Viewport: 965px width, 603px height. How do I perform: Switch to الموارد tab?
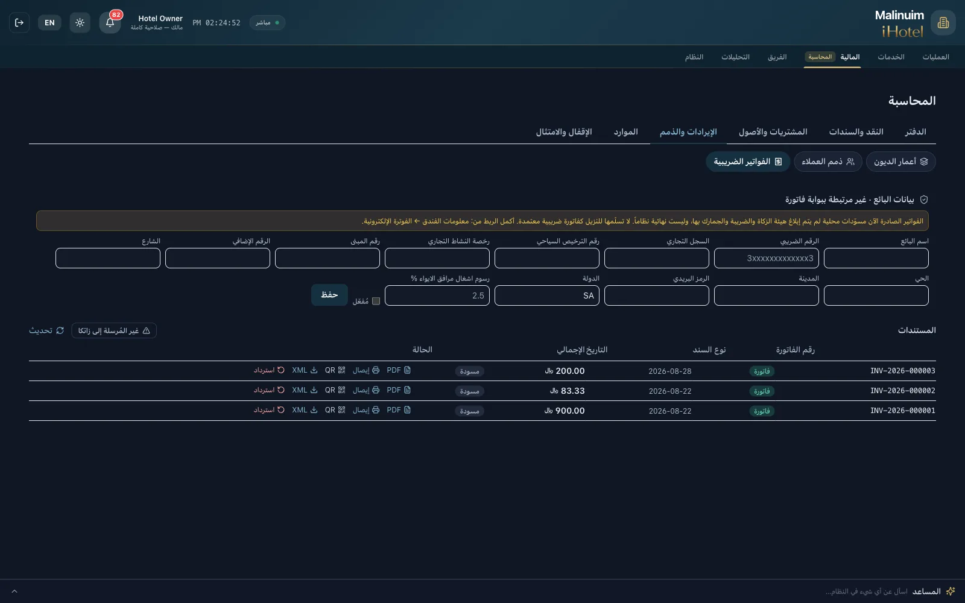click(625, 131)
